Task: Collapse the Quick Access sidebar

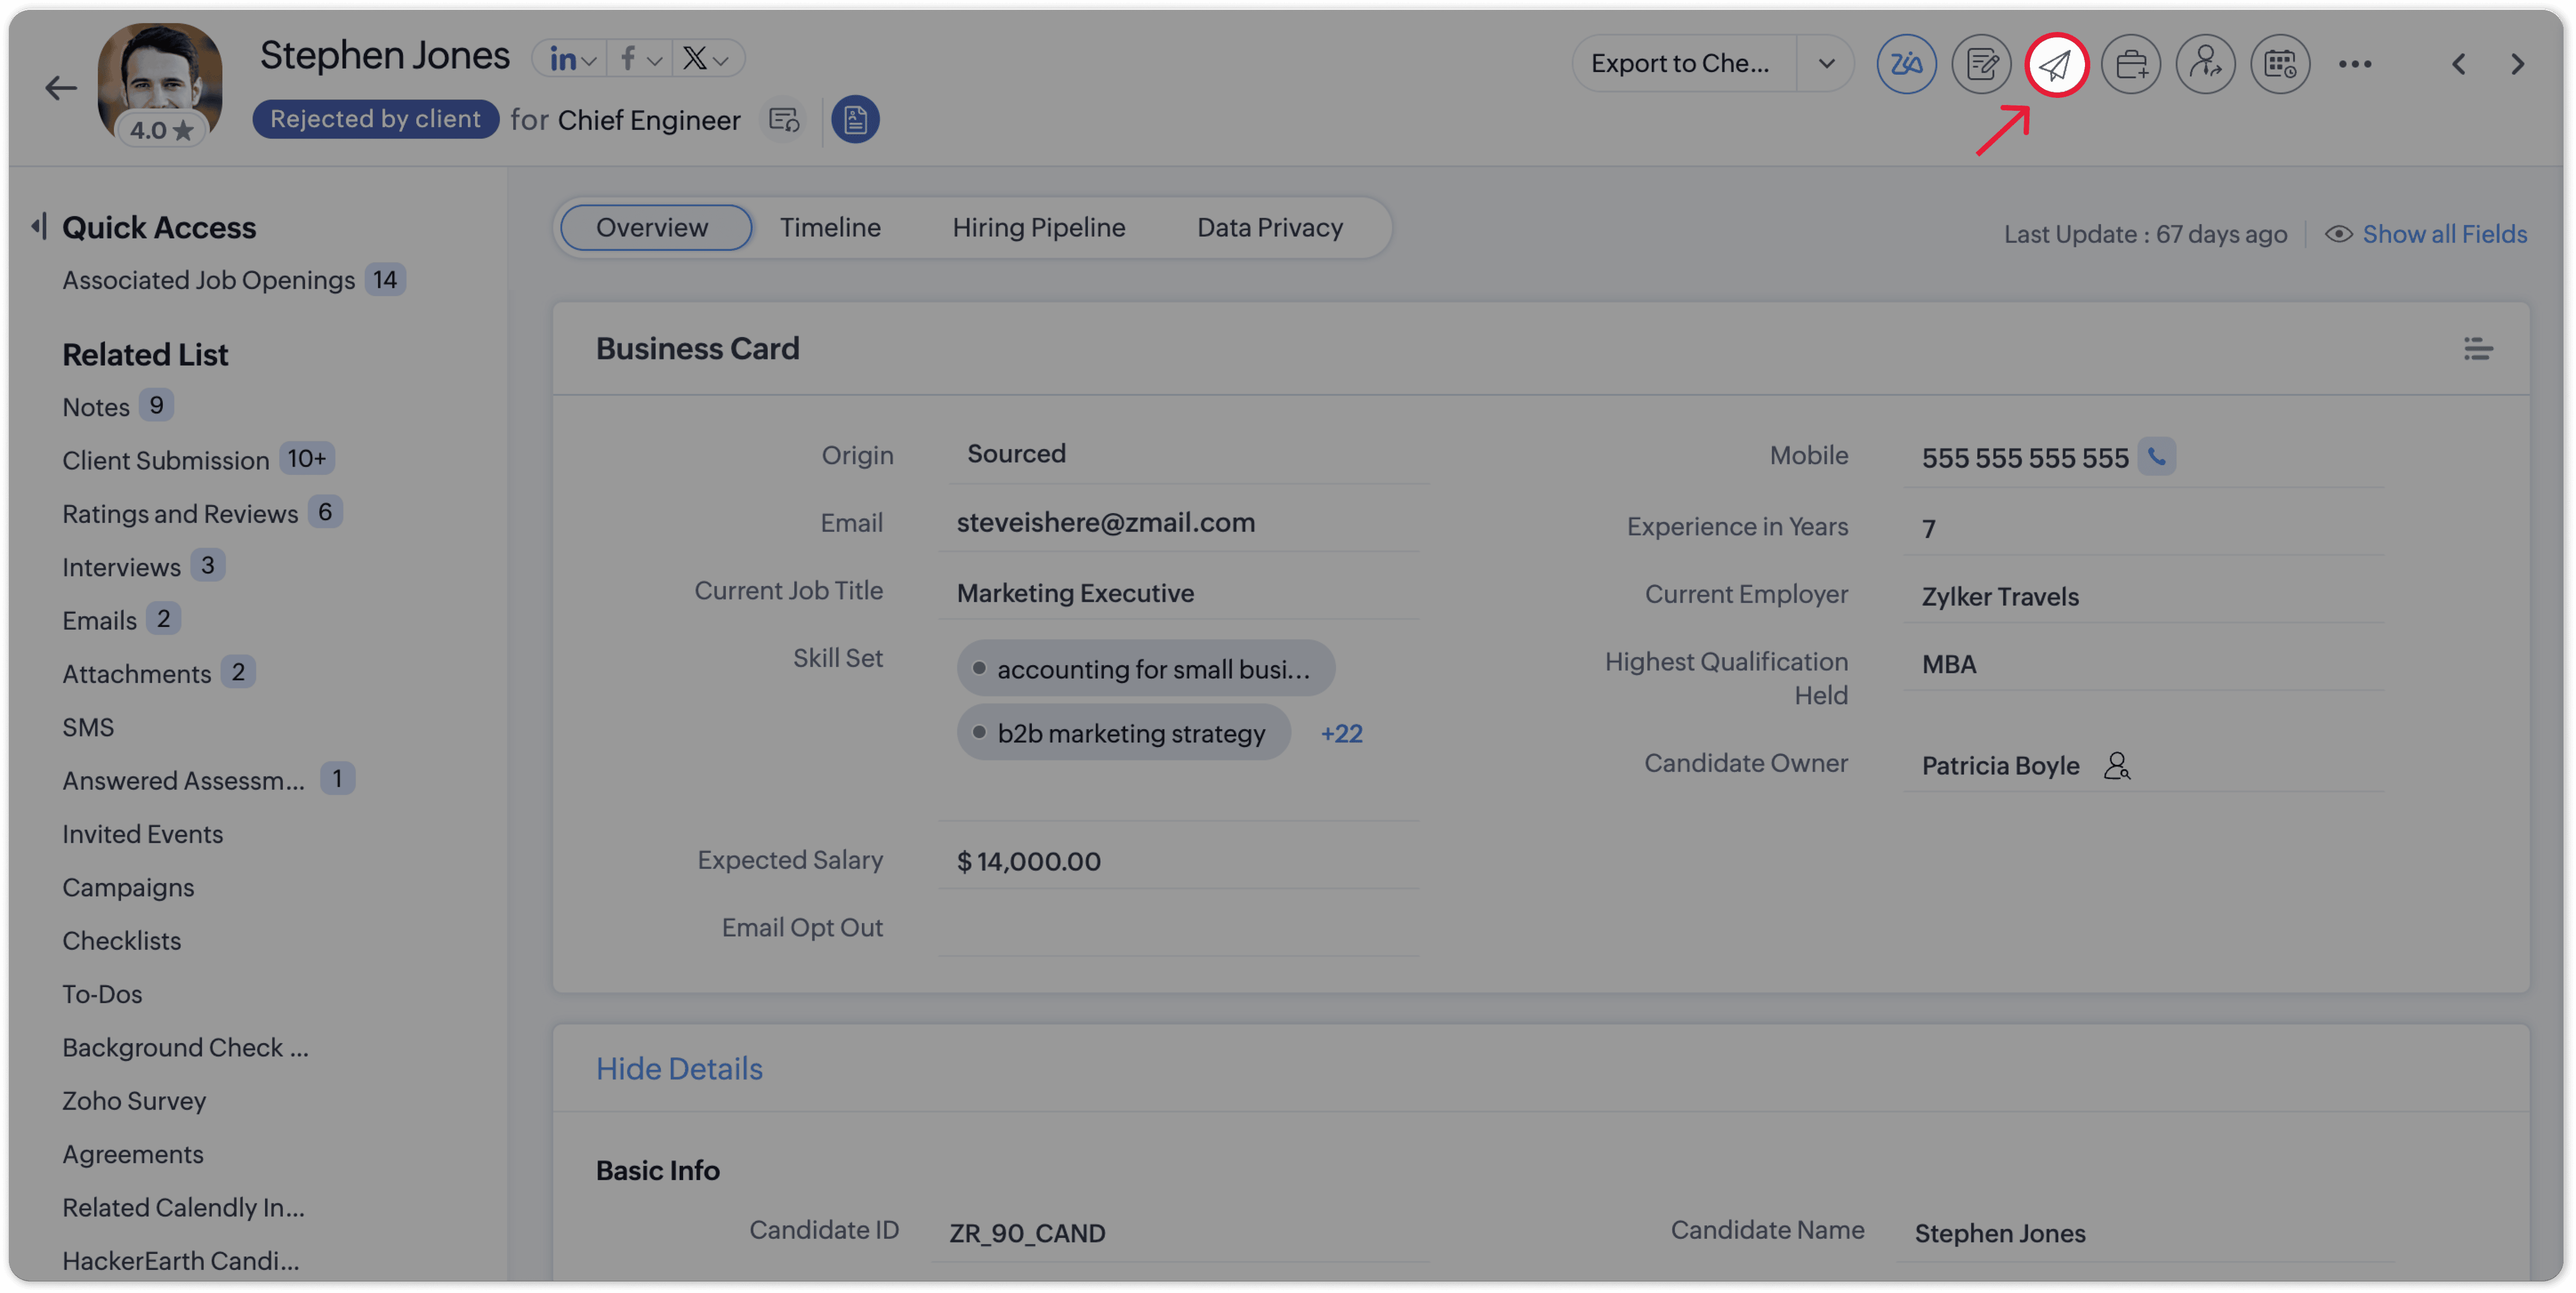Action: [39, 226]
